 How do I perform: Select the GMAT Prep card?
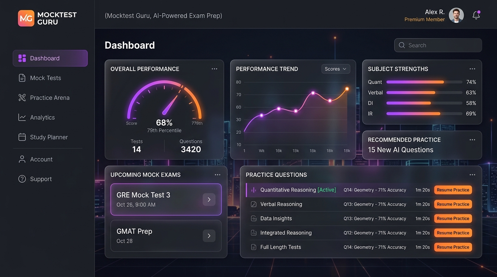(x=166, y=236)
